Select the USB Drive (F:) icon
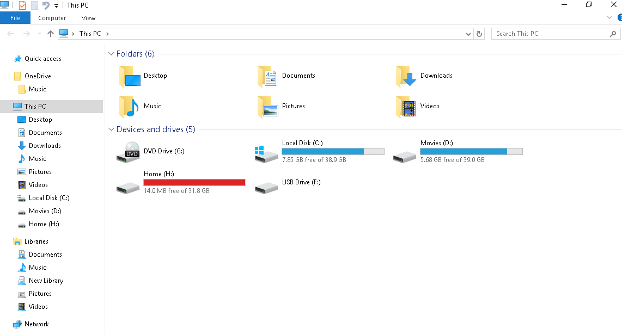The width and height of the screenshot is (622, 335). tap(266, 188)
